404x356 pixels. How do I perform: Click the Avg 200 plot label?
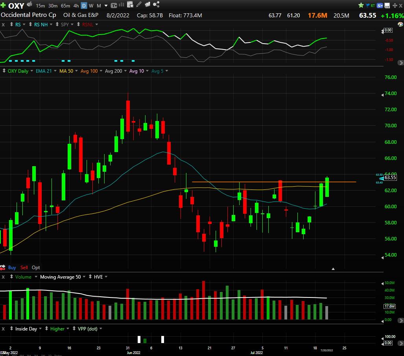(x=113, y=71)
